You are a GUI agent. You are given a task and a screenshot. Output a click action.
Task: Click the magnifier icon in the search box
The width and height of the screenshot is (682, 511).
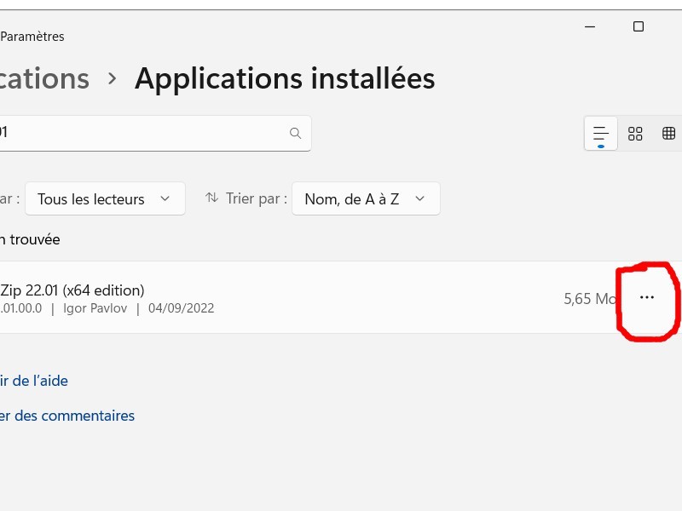point(295,134)
